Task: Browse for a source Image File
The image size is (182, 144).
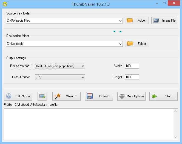Action: (x=164, y=20)
